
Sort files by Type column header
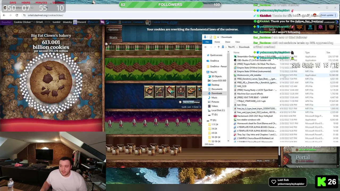pyautogui.click(x=307, y=53)
